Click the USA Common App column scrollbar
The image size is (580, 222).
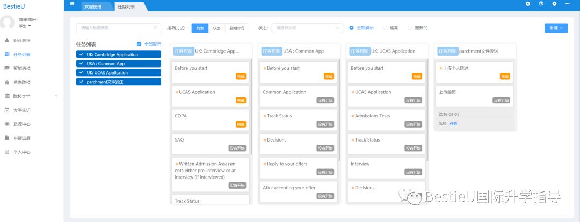click(339, 110)
